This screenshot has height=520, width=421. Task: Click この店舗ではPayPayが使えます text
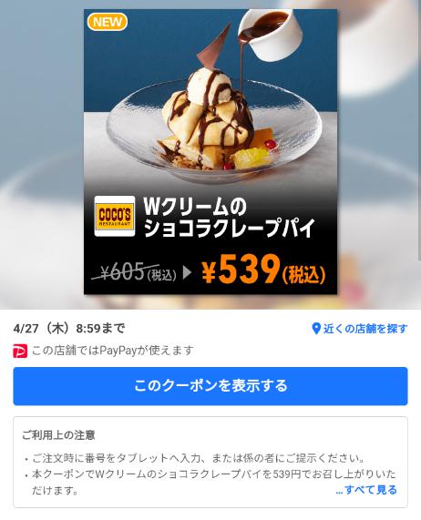click(112, 351)
